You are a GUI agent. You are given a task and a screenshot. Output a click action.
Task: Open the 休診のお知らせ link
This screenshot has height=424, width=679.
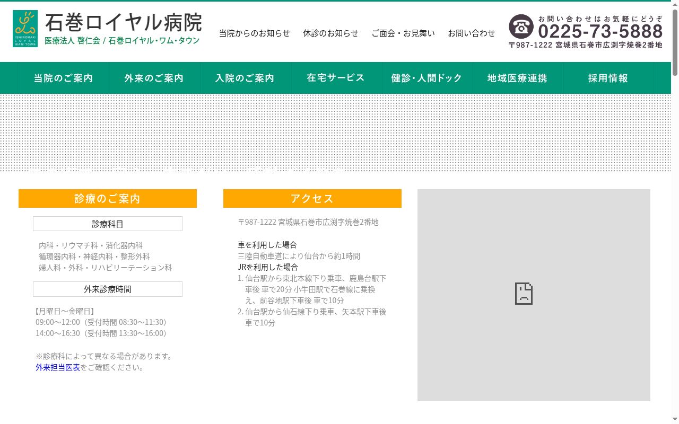click(331, 33)
